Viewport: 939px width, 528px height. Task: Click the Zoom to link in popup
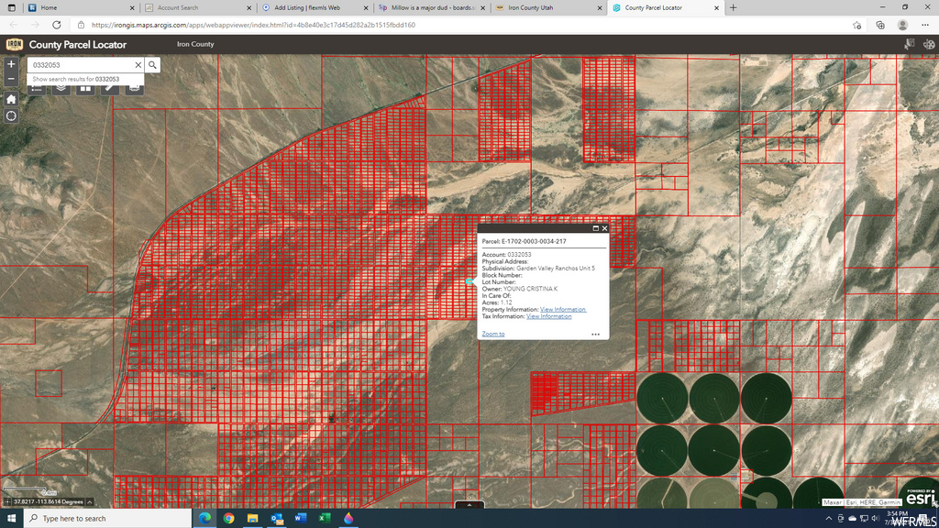[493, 335]
